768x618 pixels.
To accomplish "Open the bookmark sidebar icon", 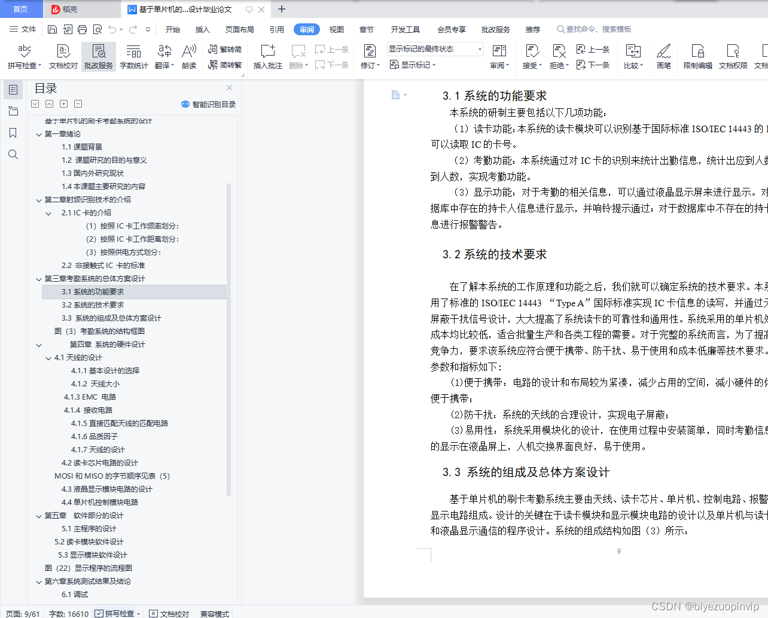I will (13, 133).
